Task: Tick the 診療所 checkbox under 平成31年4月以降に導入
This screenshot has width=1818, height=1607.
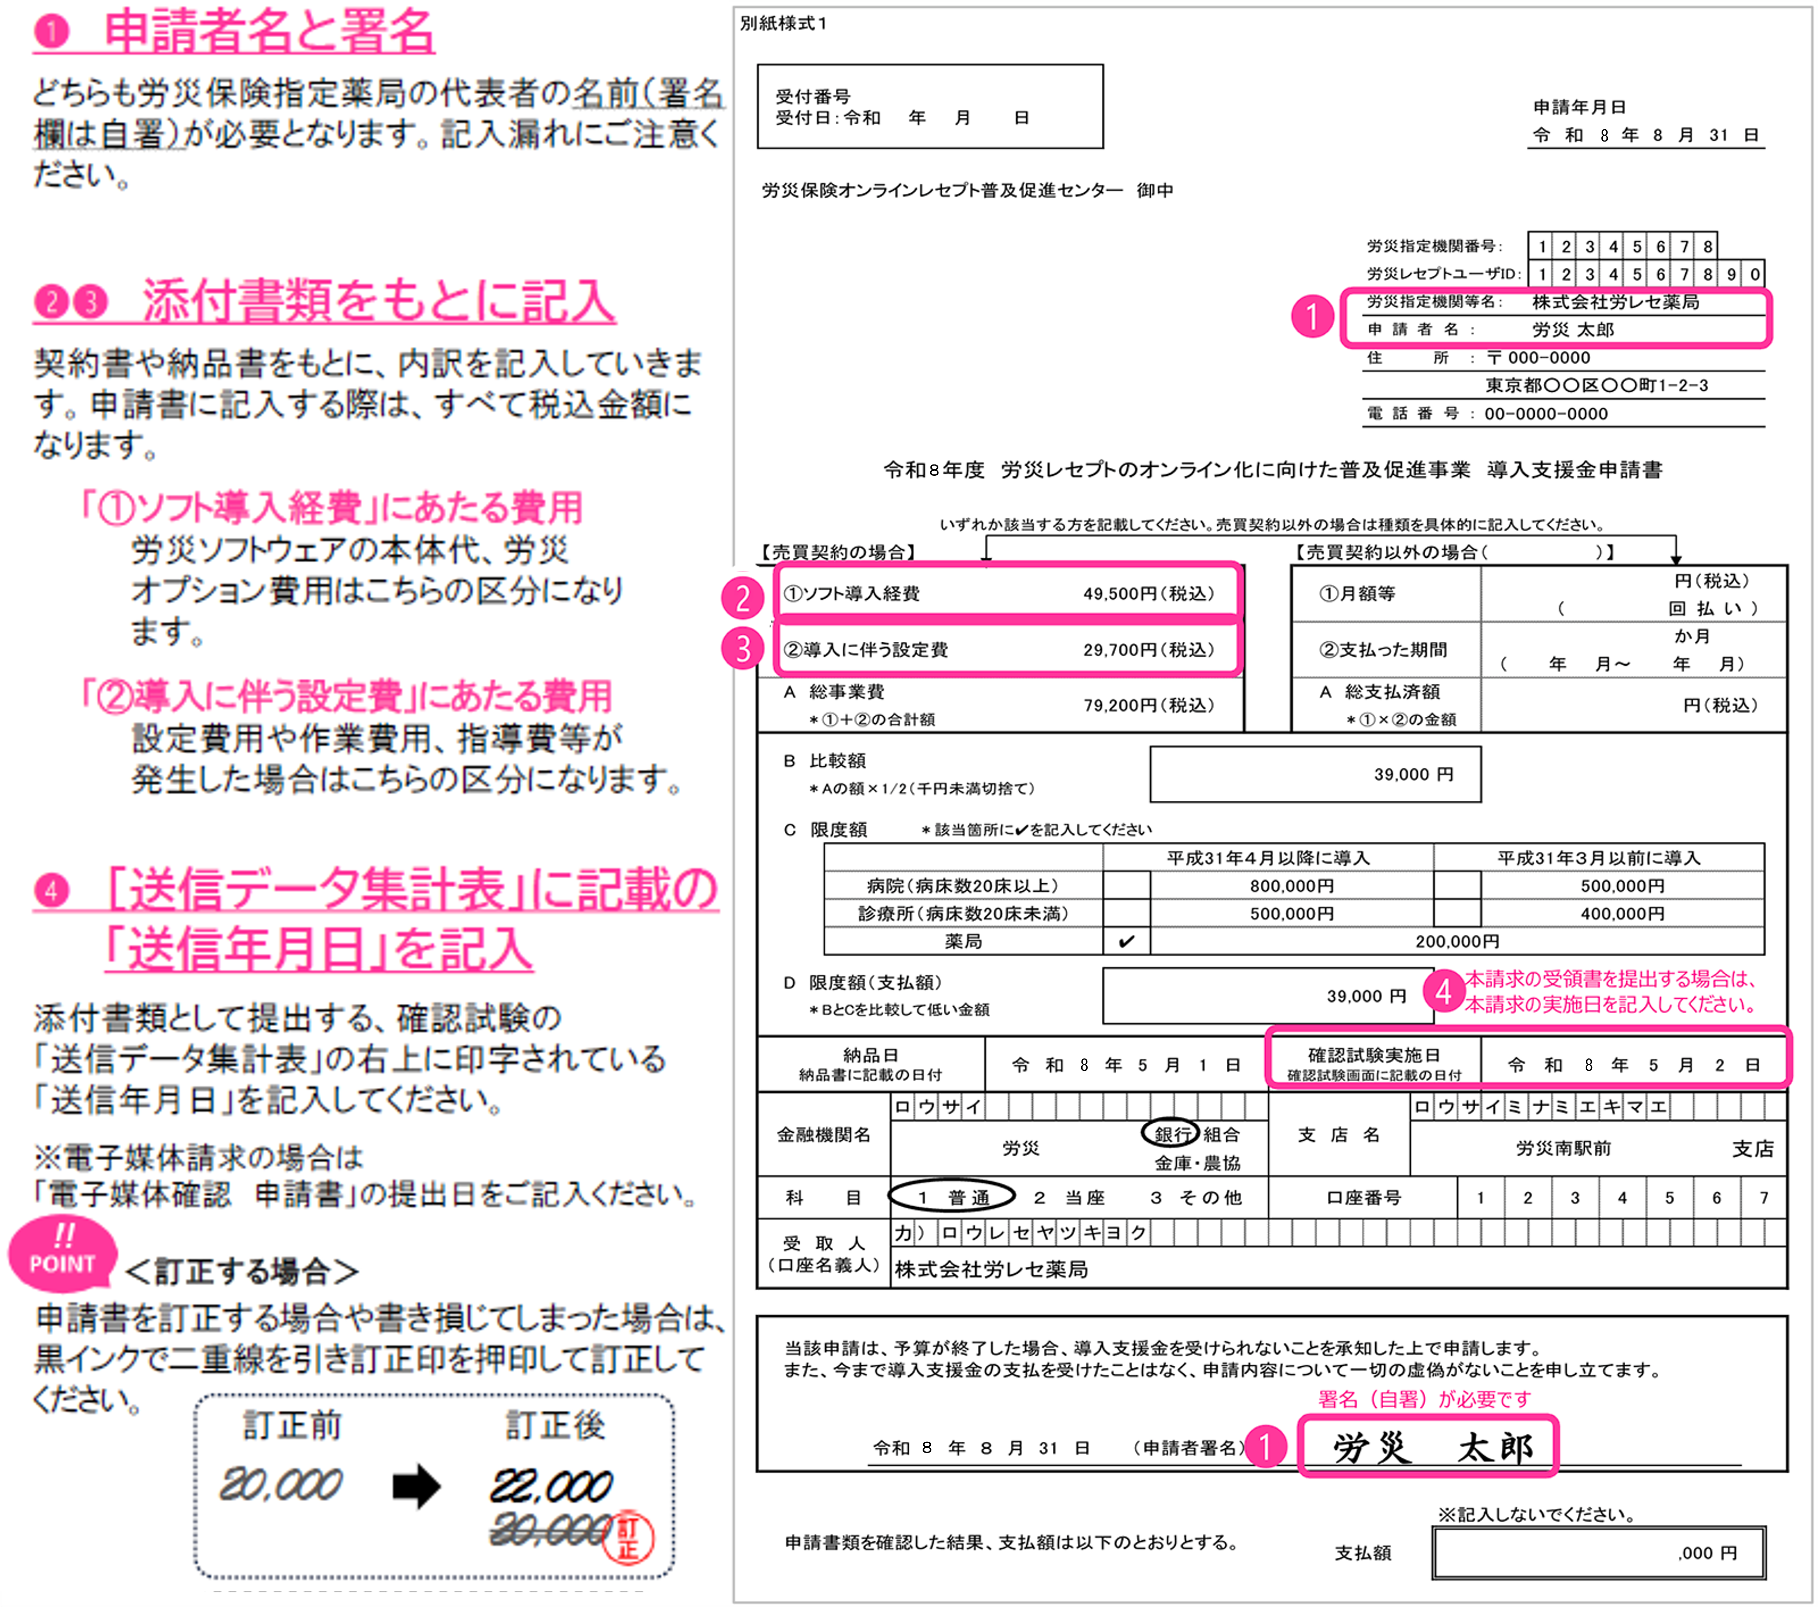Action: point(1126,913)
